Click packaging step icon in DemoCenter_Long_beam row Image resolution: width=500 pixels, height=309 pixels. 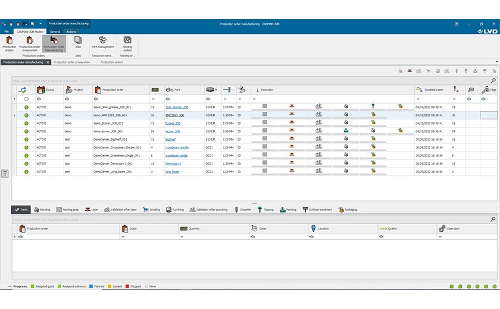coord(373,171)
